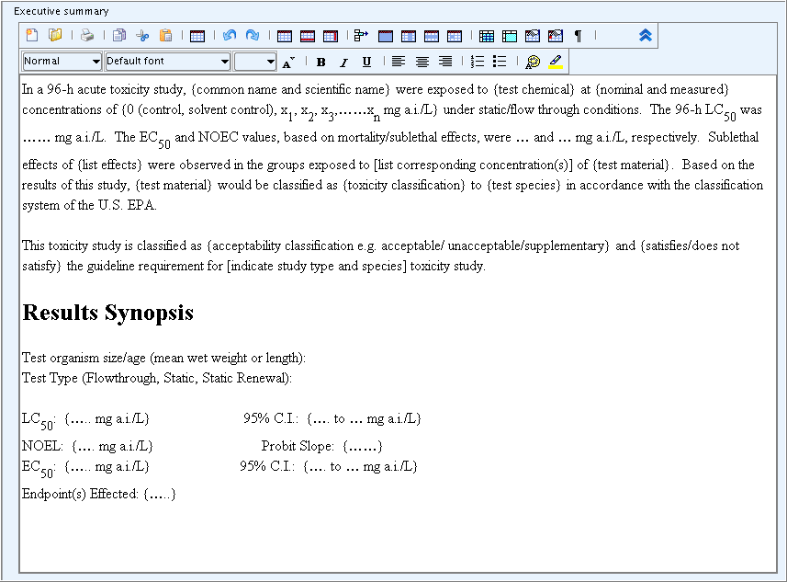
Task: Click the font size A icon
Action: (288, 62)
